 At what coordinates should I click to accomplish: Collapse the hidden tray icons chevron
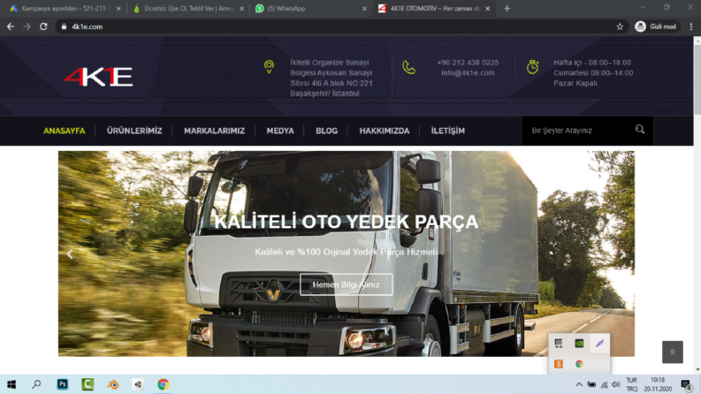[x=579, y=384]
